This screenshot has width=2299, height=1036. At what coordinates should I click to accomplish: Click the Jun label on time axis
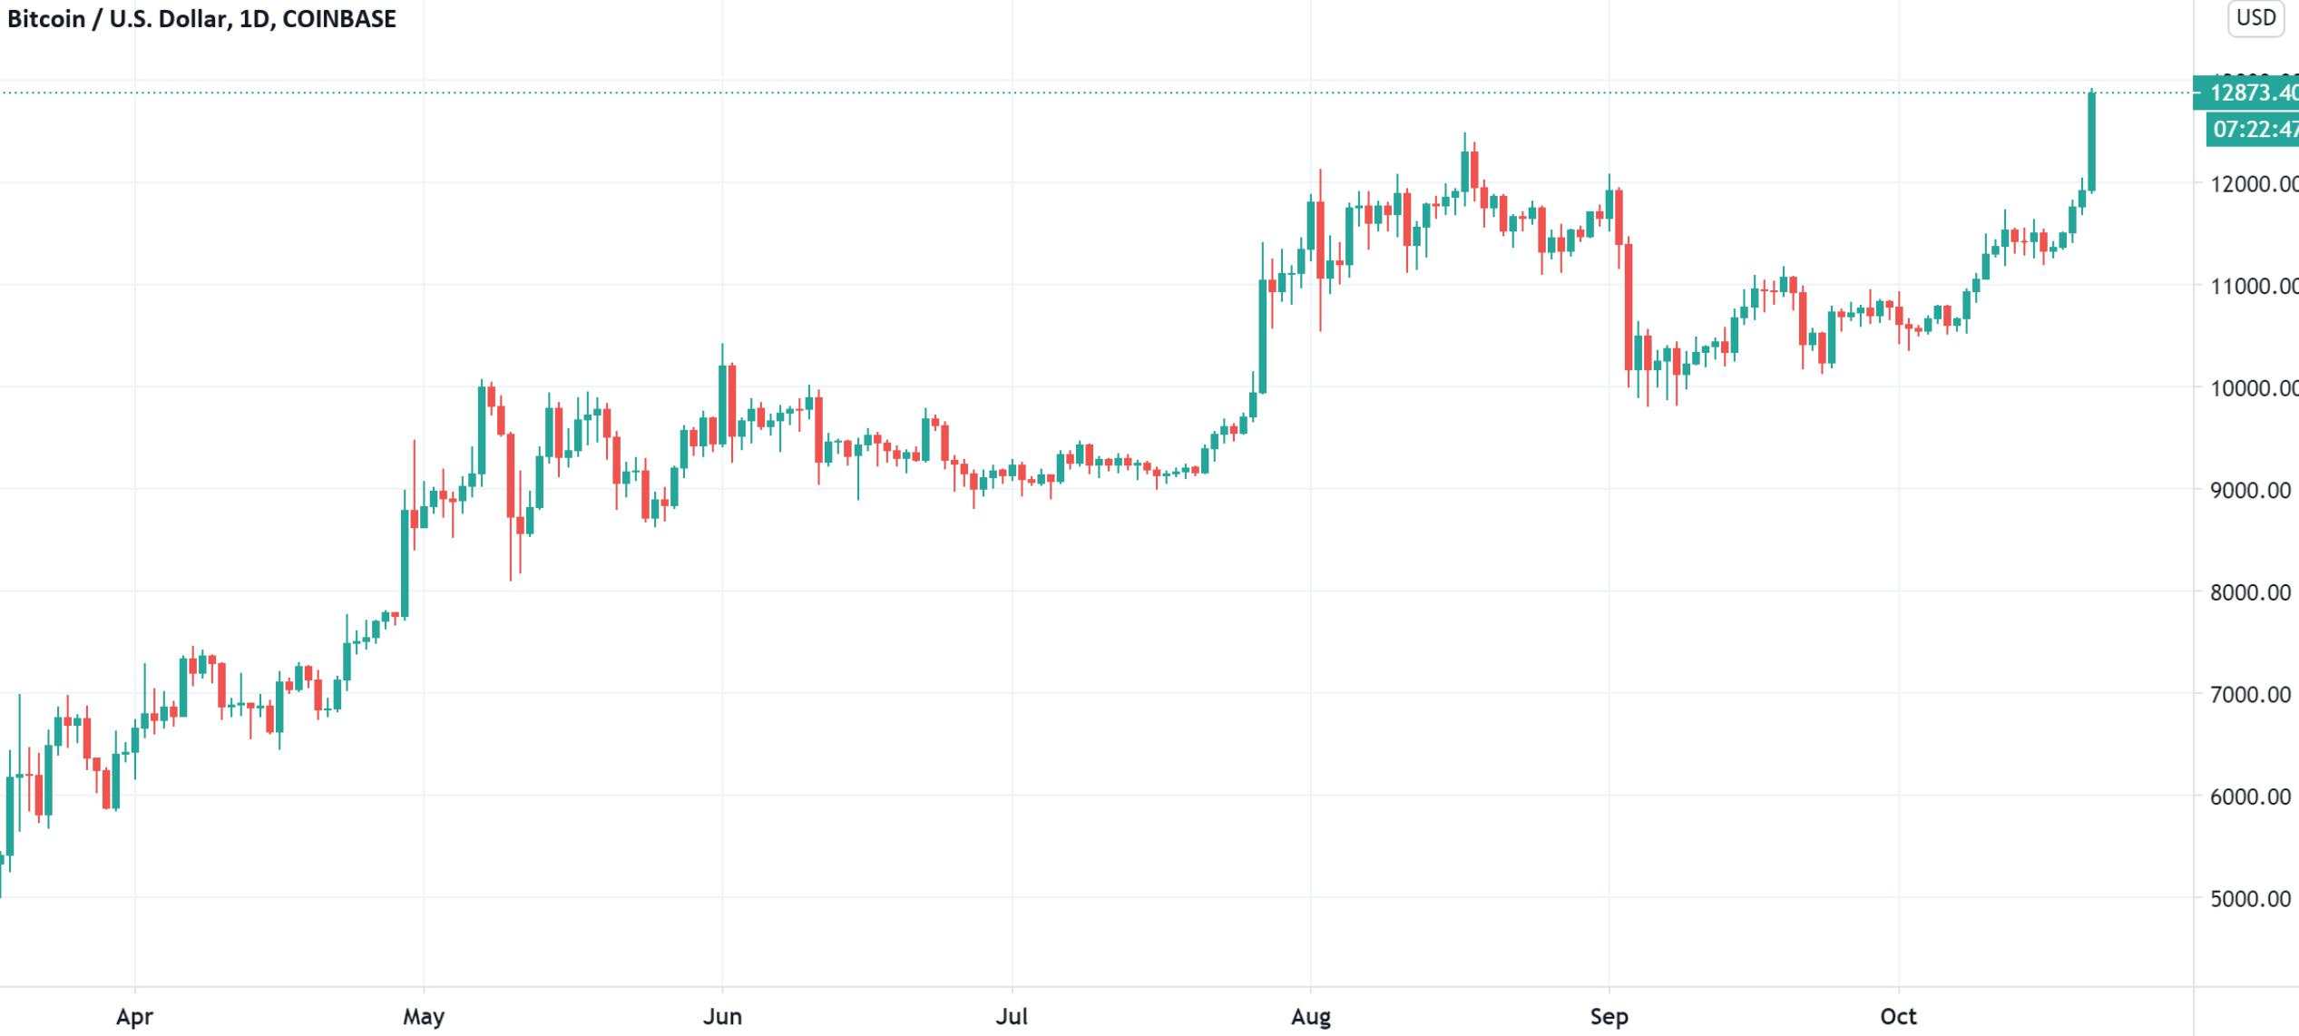point(722,1017)
